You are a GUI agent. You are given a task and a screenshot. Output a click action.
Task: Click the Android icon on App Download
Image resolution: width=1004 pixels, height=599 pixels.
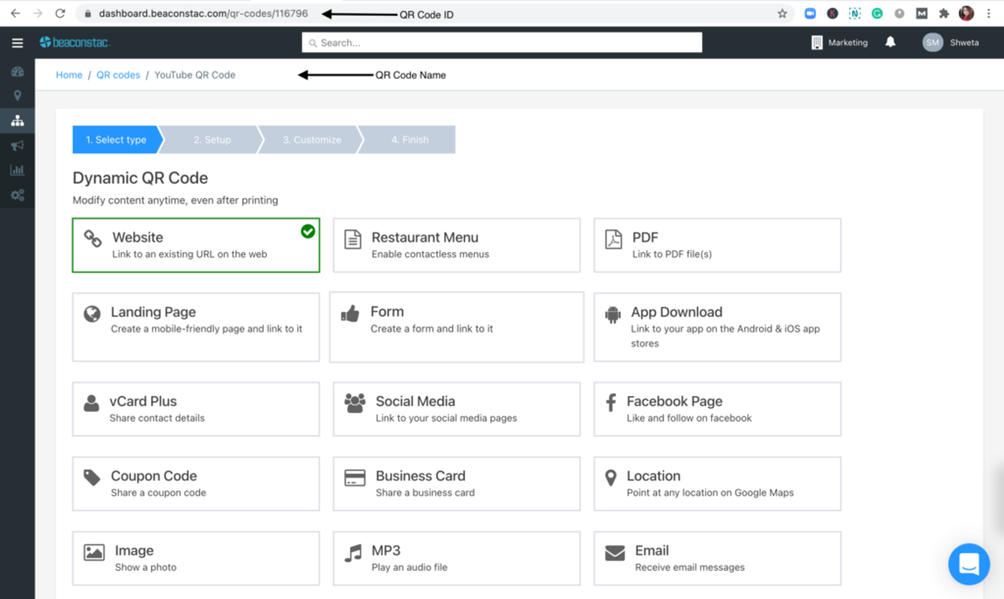(x=613, y=315)
